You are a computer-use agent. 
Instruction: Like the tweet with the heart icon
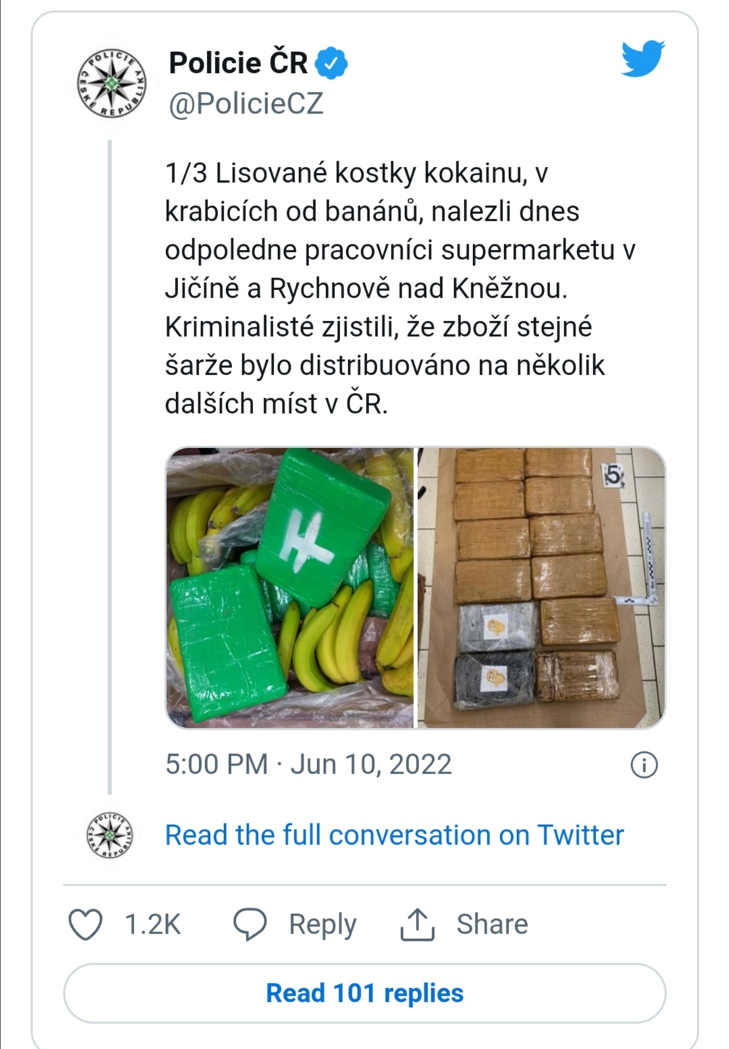(x=86, y=924)
